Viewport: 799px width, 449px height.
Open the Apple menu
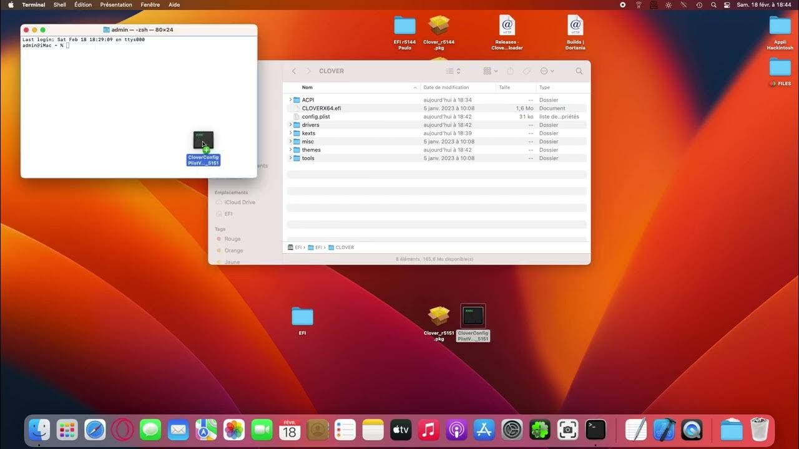(x=11, y=4)
